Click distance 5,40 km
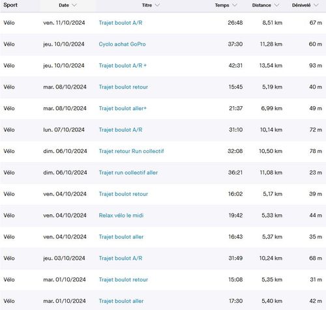Image resolution: width=326 pixels, height=310 pixels. [x=272, y=301]
